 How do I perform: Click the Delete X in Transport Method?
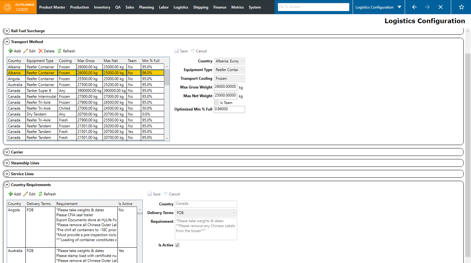pyautogui.click(x=41, y=51)
